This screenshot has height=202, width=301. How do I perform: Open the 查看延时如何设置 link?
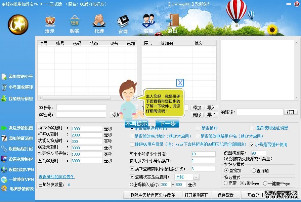[56, 177]
